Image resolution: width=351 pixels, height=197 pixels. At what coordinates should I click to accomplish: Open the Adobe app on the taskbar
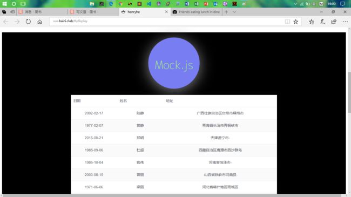[x=234, y=4]
